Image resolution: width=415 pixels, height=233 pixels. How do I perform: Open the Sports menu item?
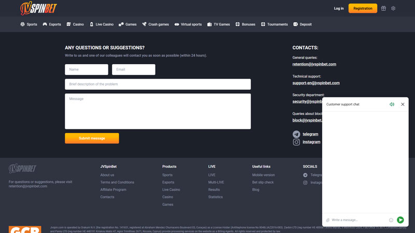[x=29, y=24]
